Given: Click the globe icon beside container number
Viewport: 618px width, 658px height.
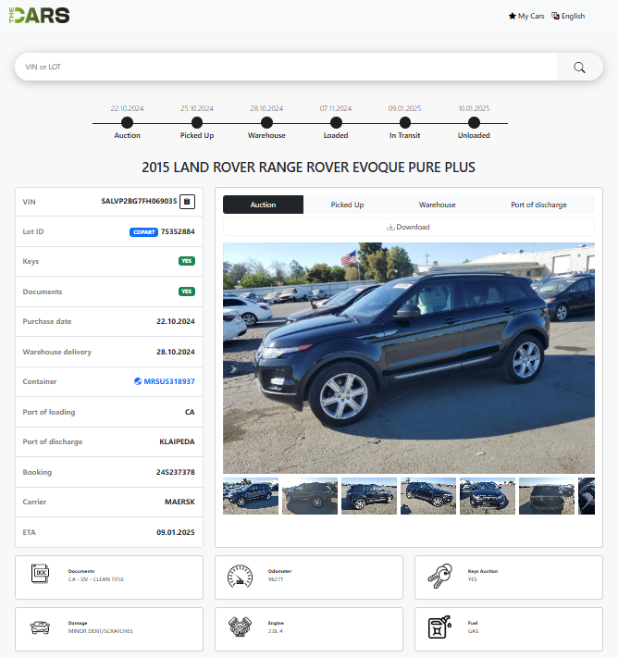Looking at the screenshot, I should [x=138, y=381].
